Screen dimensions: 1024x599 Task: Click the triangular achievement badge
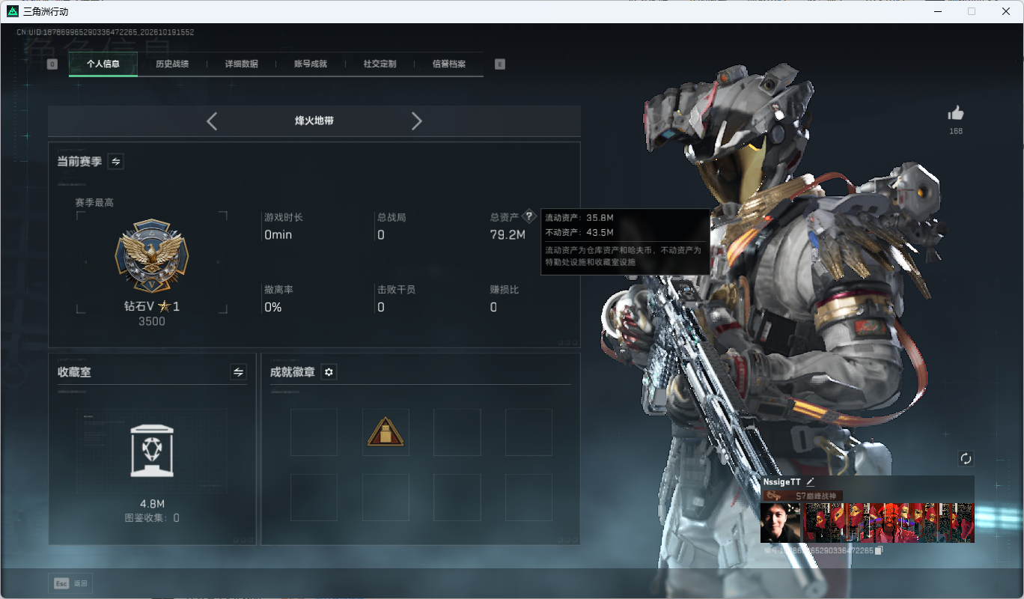[x=385, y=432]
